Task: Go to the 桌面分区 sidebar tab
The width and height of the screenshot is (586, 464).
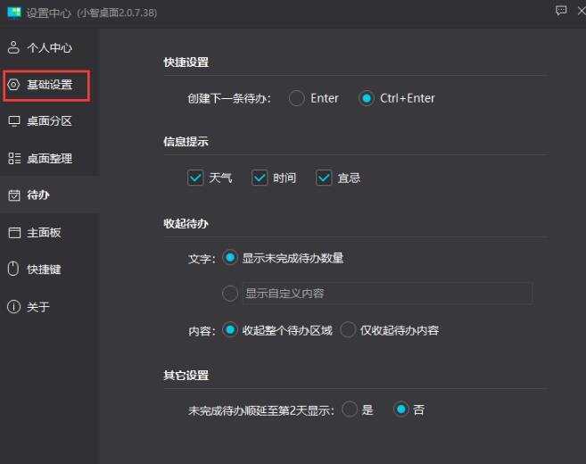Action: [50, 121]
